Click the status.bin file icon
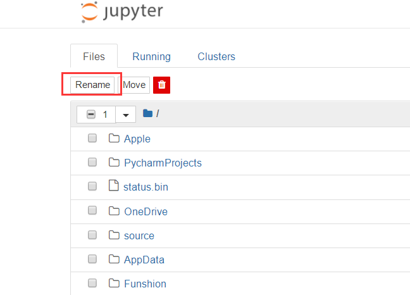The width and height of the screenshot is (410, 295). point(114,185)
